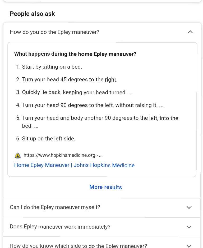Select the 'Can I do the Epley maneuver myself?' question

click(55, 207)
